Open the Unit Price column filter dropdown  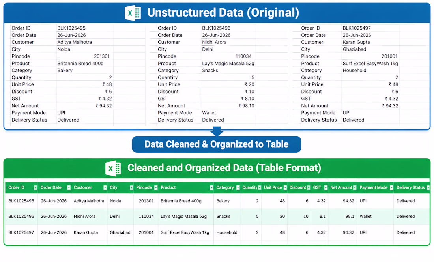coord(285,188)
